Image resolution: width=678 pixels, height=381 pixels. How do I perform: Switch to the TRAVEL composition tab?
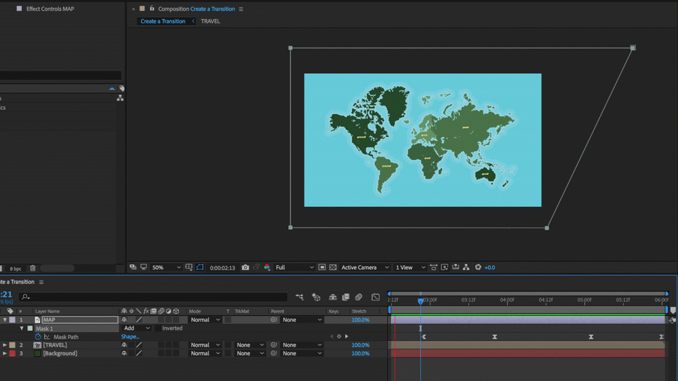click(x=210, y=21)
